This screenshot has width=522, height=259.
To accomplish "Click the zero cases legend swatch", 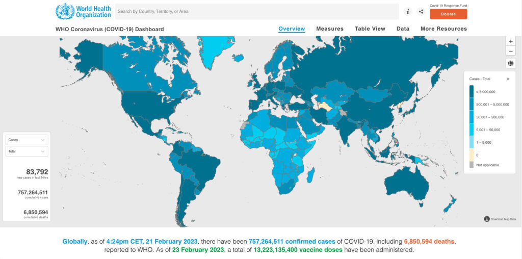I will [x=472, y=155].
